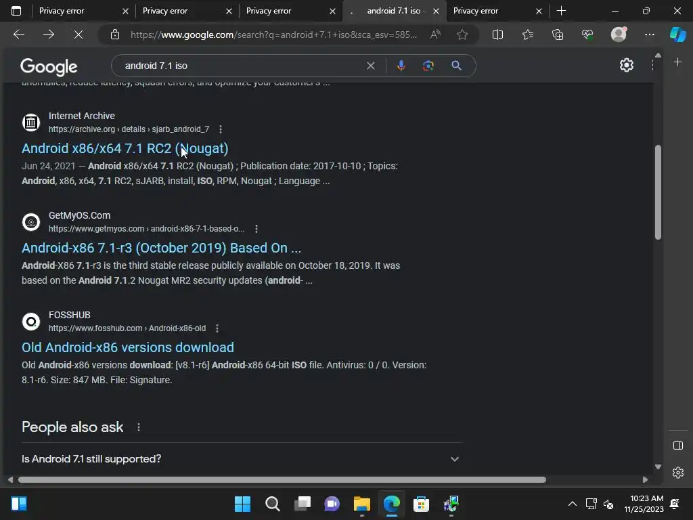
Task: Search by image with Google Lens
Action: [428, 66]
